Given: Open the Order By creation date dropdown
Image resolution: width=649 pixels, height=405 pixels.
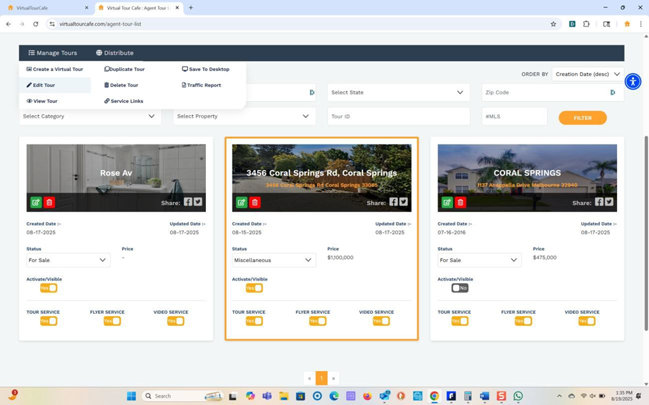Looking at the screenshot, I should 588,74.
